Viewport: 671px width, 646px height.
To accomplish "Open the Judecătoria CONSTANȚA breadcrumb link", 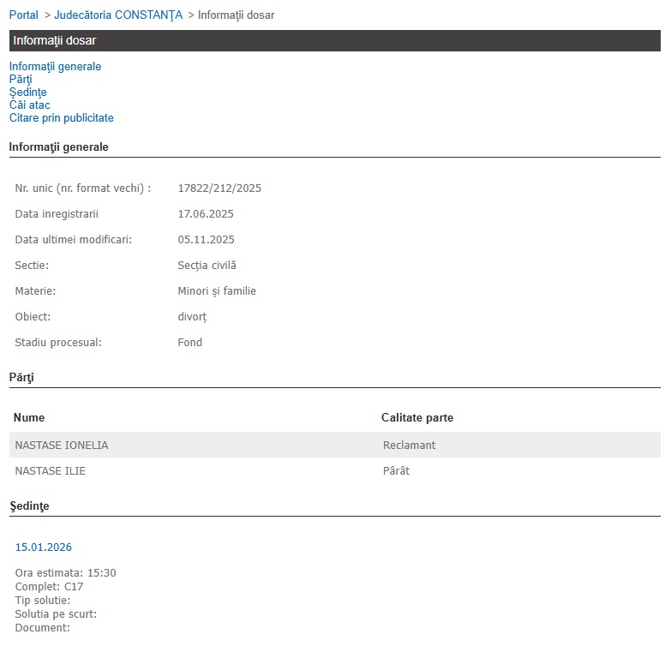I will [117, 15].
